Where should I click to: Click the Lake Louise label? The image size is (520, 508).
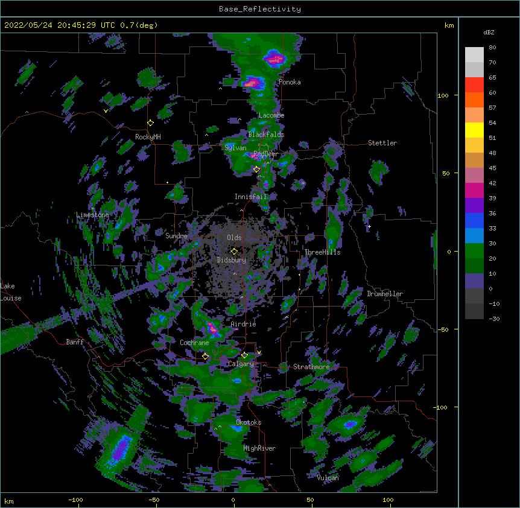pos(11,292)
